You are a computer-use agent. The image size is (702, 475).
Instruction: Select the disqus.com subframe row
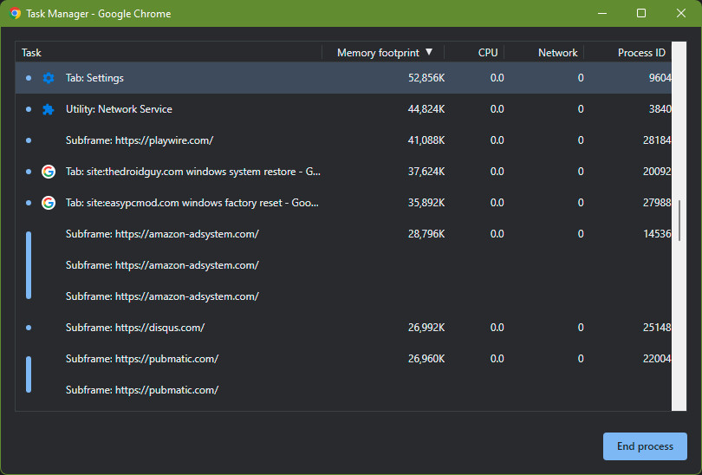[343, 328]
